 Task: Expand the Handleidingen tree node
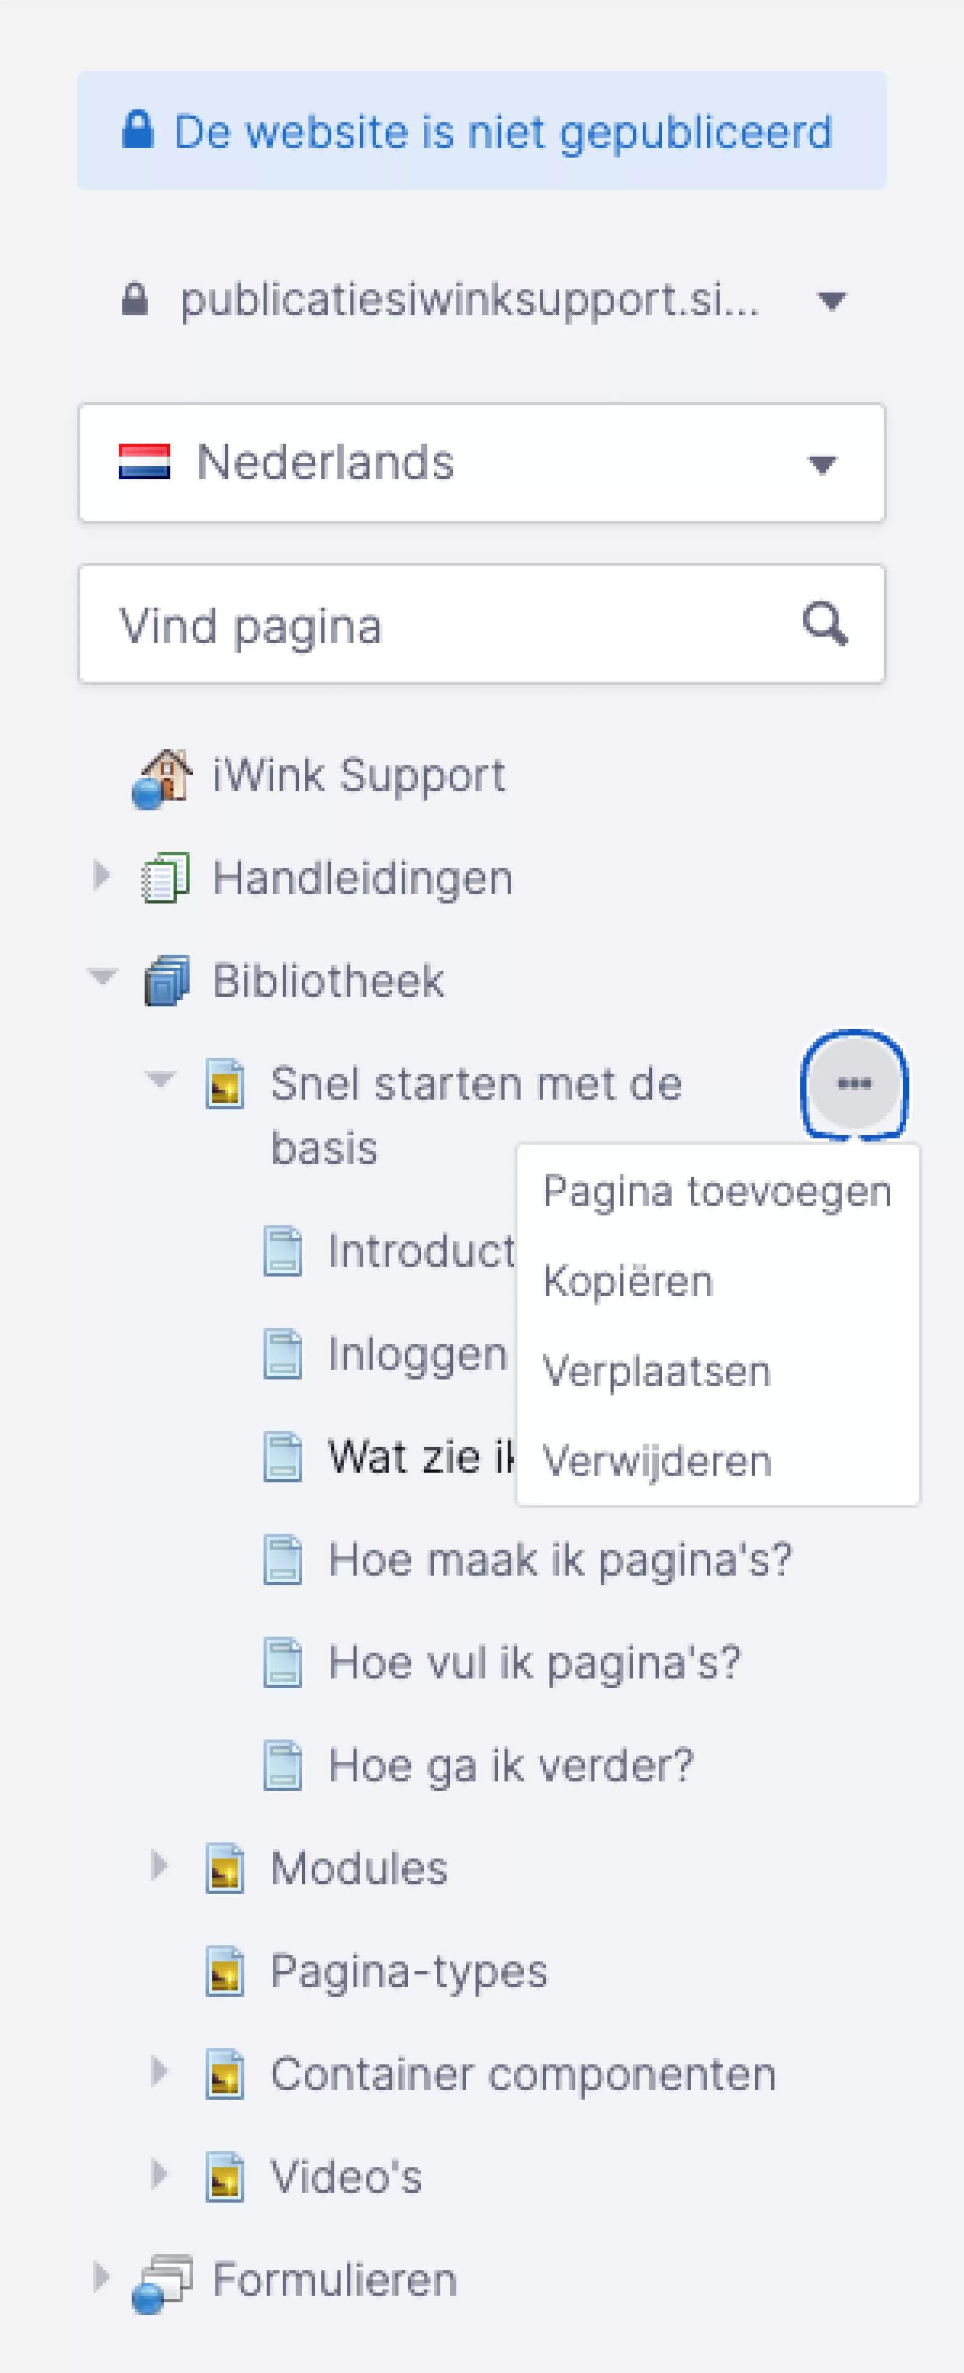[101, 875]
